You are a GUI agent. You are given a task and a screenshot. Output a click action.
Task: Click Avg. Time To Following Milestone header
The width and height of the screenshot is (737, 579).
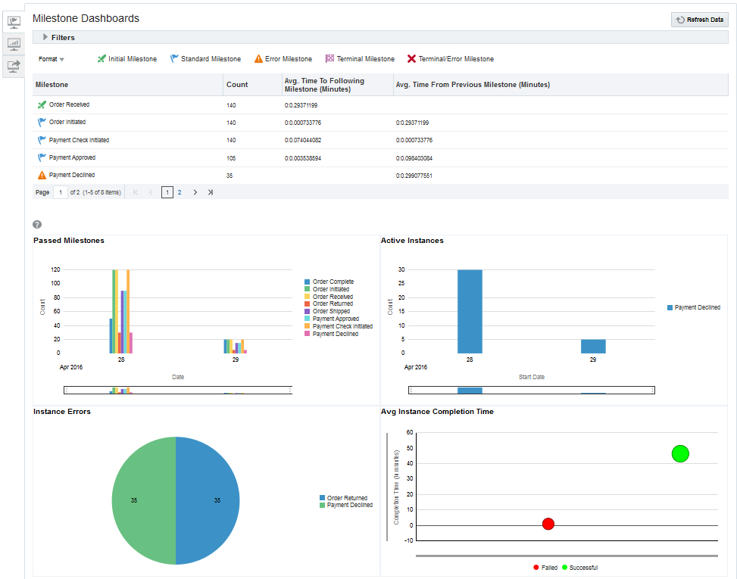click(x=338, y=85)
